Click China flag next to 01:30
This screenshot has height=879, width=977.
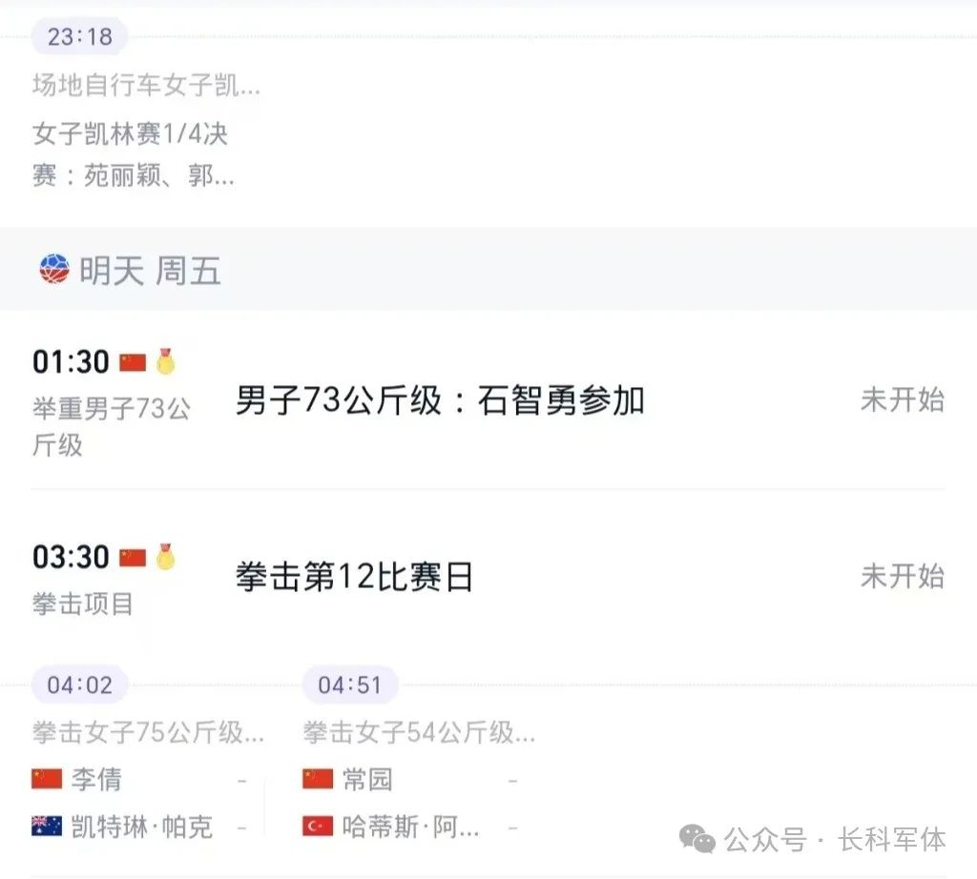pos(133,362)
